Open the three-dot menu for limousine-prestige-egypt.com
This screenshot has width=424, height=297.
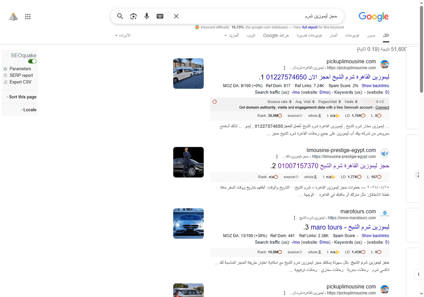(x=277, y=156)
